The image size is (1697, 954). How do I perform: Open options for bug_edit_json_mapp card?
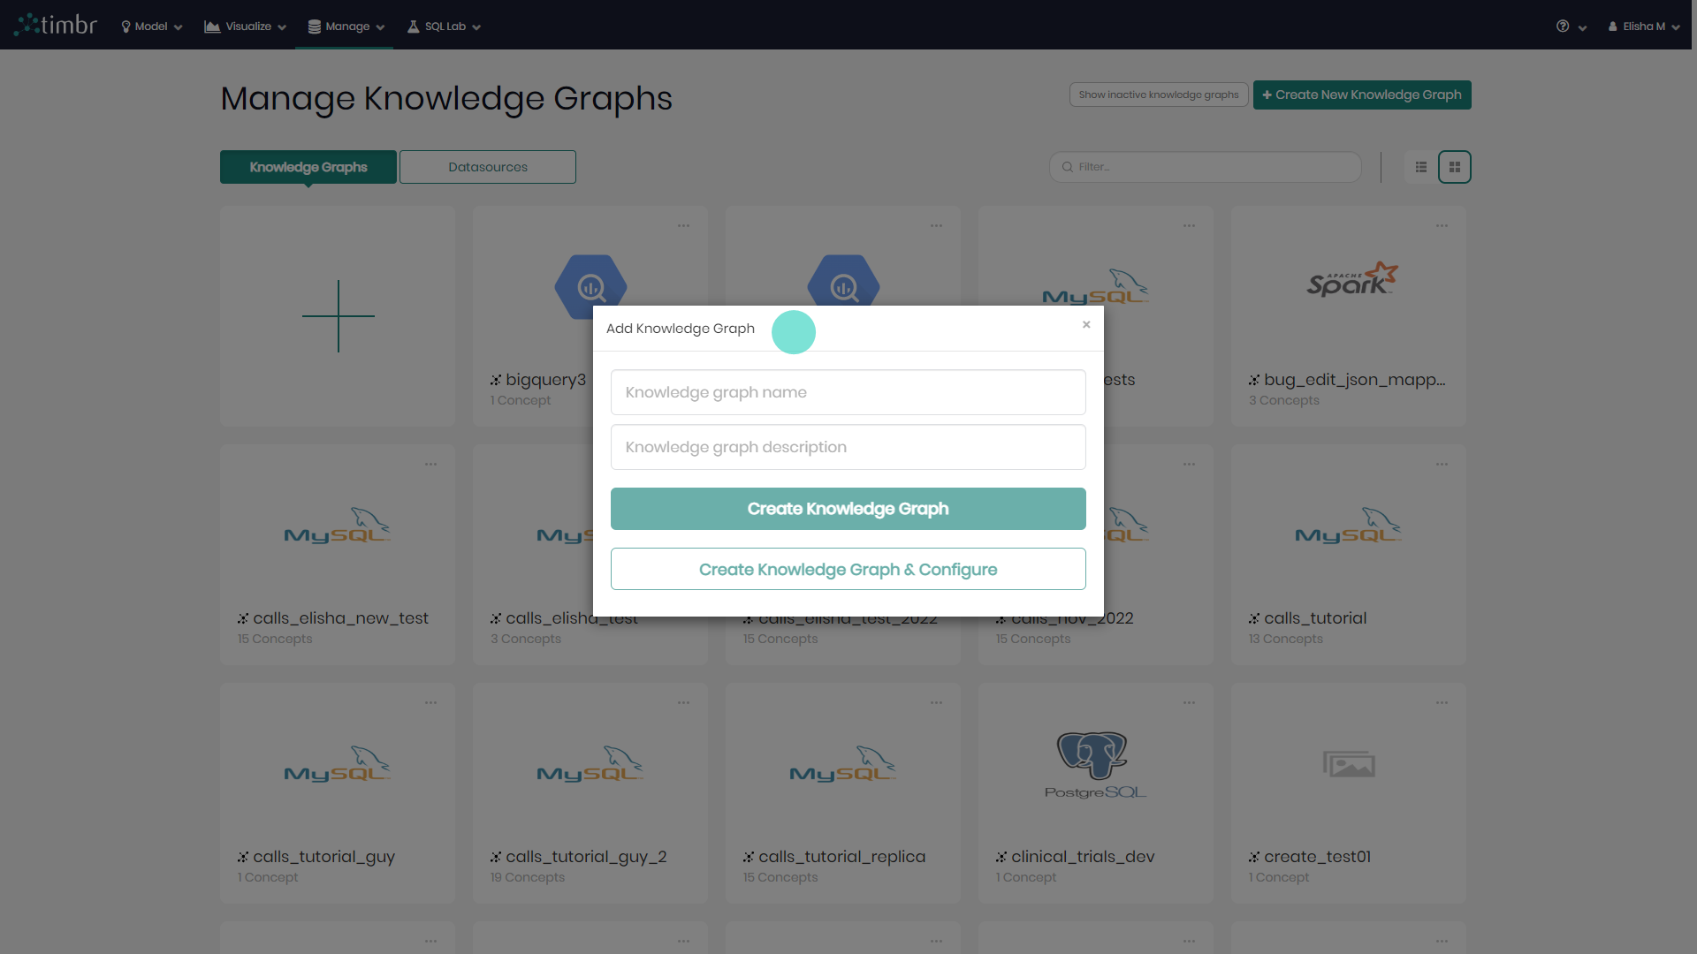click(1442, 226)
